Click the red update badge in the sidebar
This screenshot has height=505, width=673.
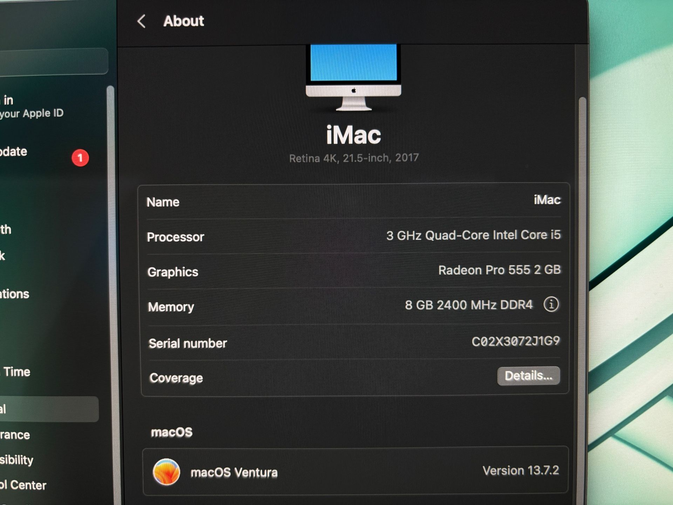coord(80,158)
